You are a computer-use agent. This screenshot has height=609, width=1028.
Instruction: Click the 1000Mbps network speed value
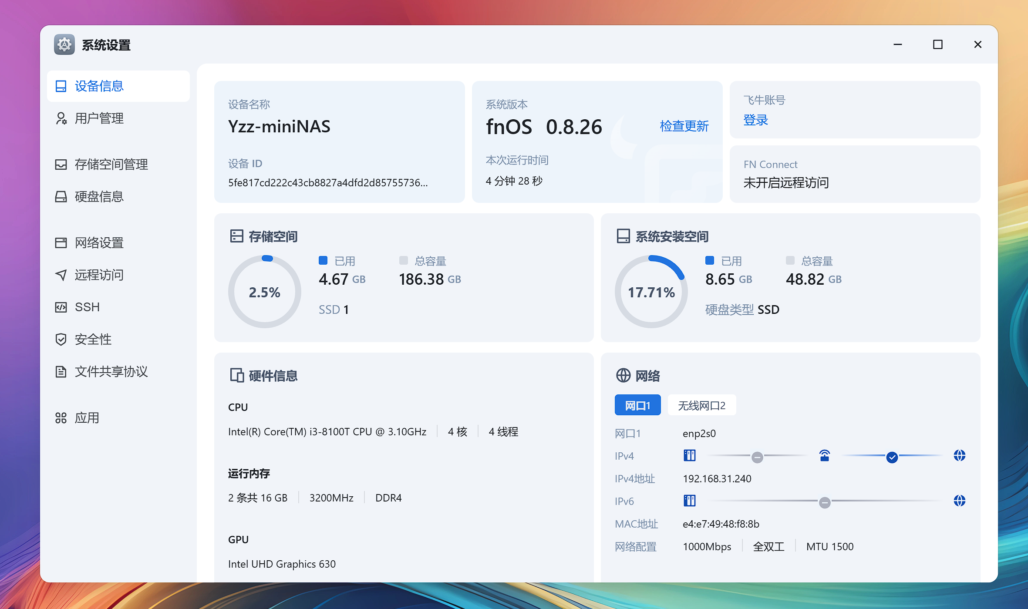tap(707, 547)
